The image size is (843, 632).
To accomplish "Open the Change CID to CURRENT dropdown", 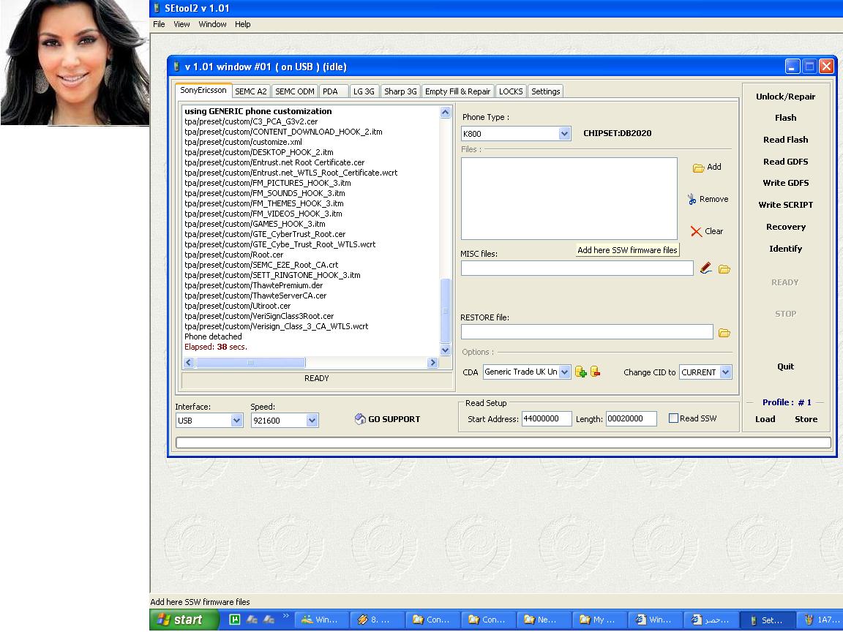I will coord(725,372).
